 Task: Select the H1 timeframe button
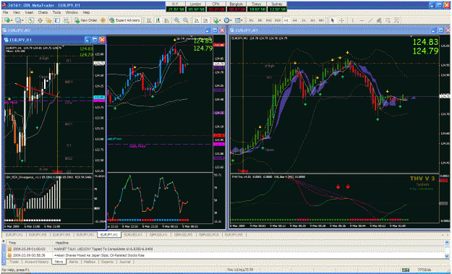click(x=286, y=20)
